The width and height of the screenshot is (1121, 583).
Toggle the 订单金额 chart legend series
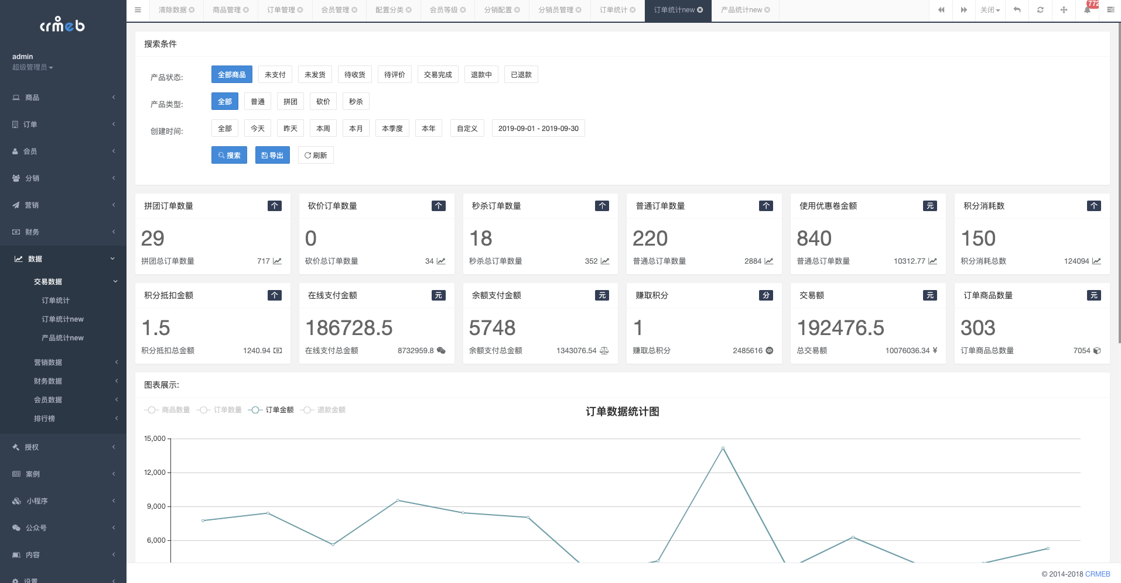pyautogui.click(x=271, y=410)
